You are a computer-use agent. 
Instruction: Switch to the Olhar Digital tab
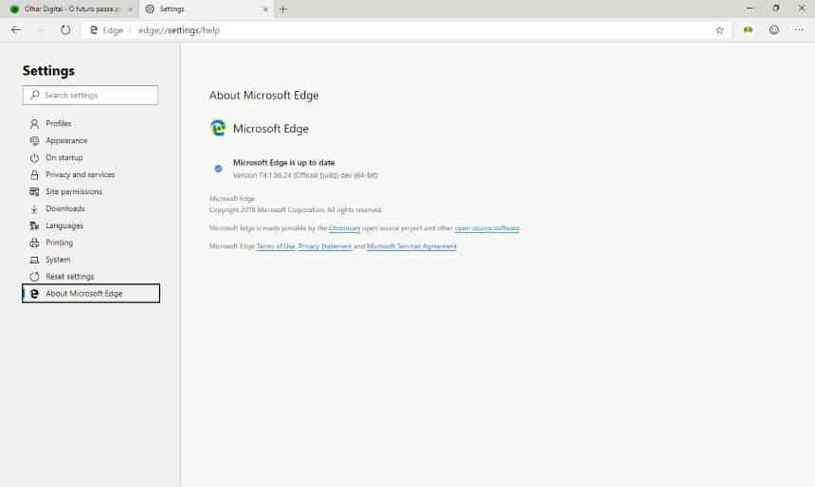pyautogui.click(x=70, y=9)
